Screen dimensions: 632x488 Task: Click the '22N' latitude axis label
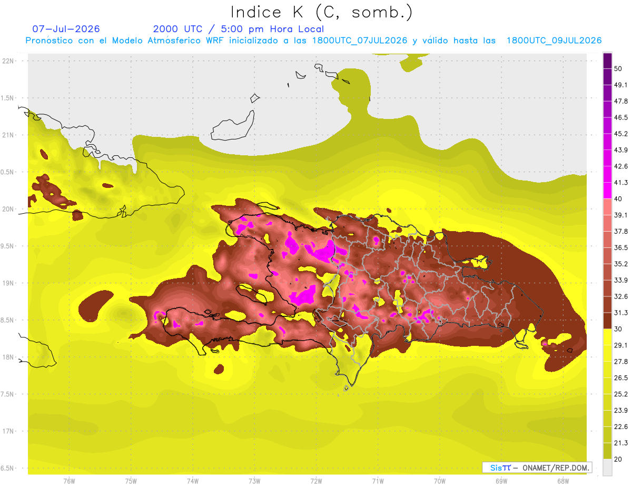(x=8, y=61)
